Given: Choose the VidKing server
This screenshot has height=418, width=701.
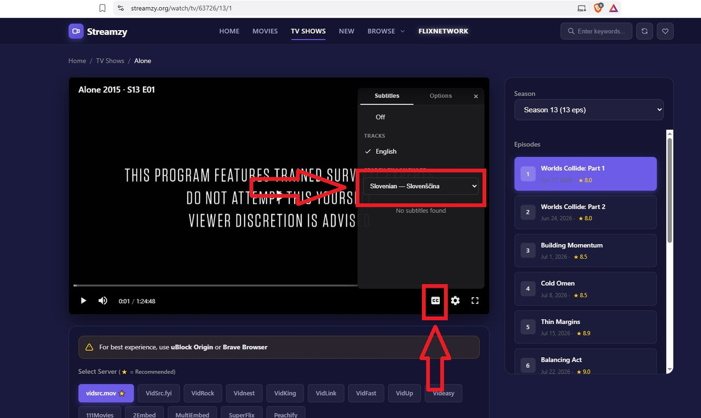Looking at the screenshot, I should tap(285, 393).
